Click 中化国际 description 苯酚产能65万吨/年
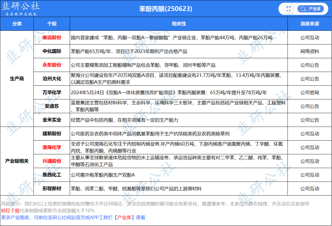 click(129, 51)
